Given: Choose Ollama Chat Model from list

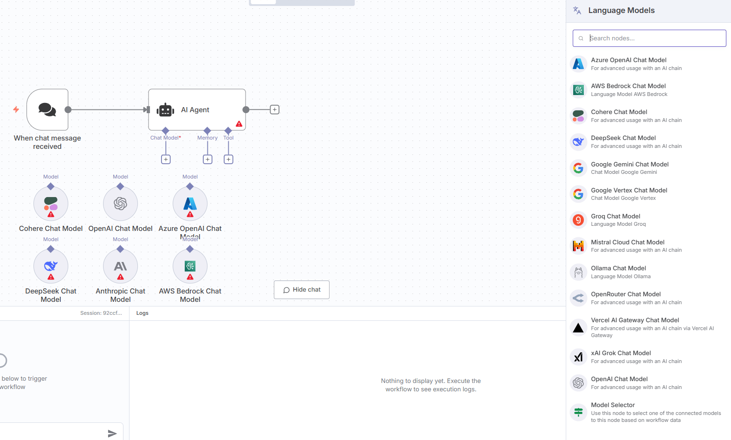Looking at the screenshot, I should click(648, 272).
